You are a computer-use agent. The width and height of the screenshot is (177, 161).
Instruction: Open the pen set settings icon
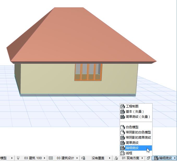(x=18, y=158)
